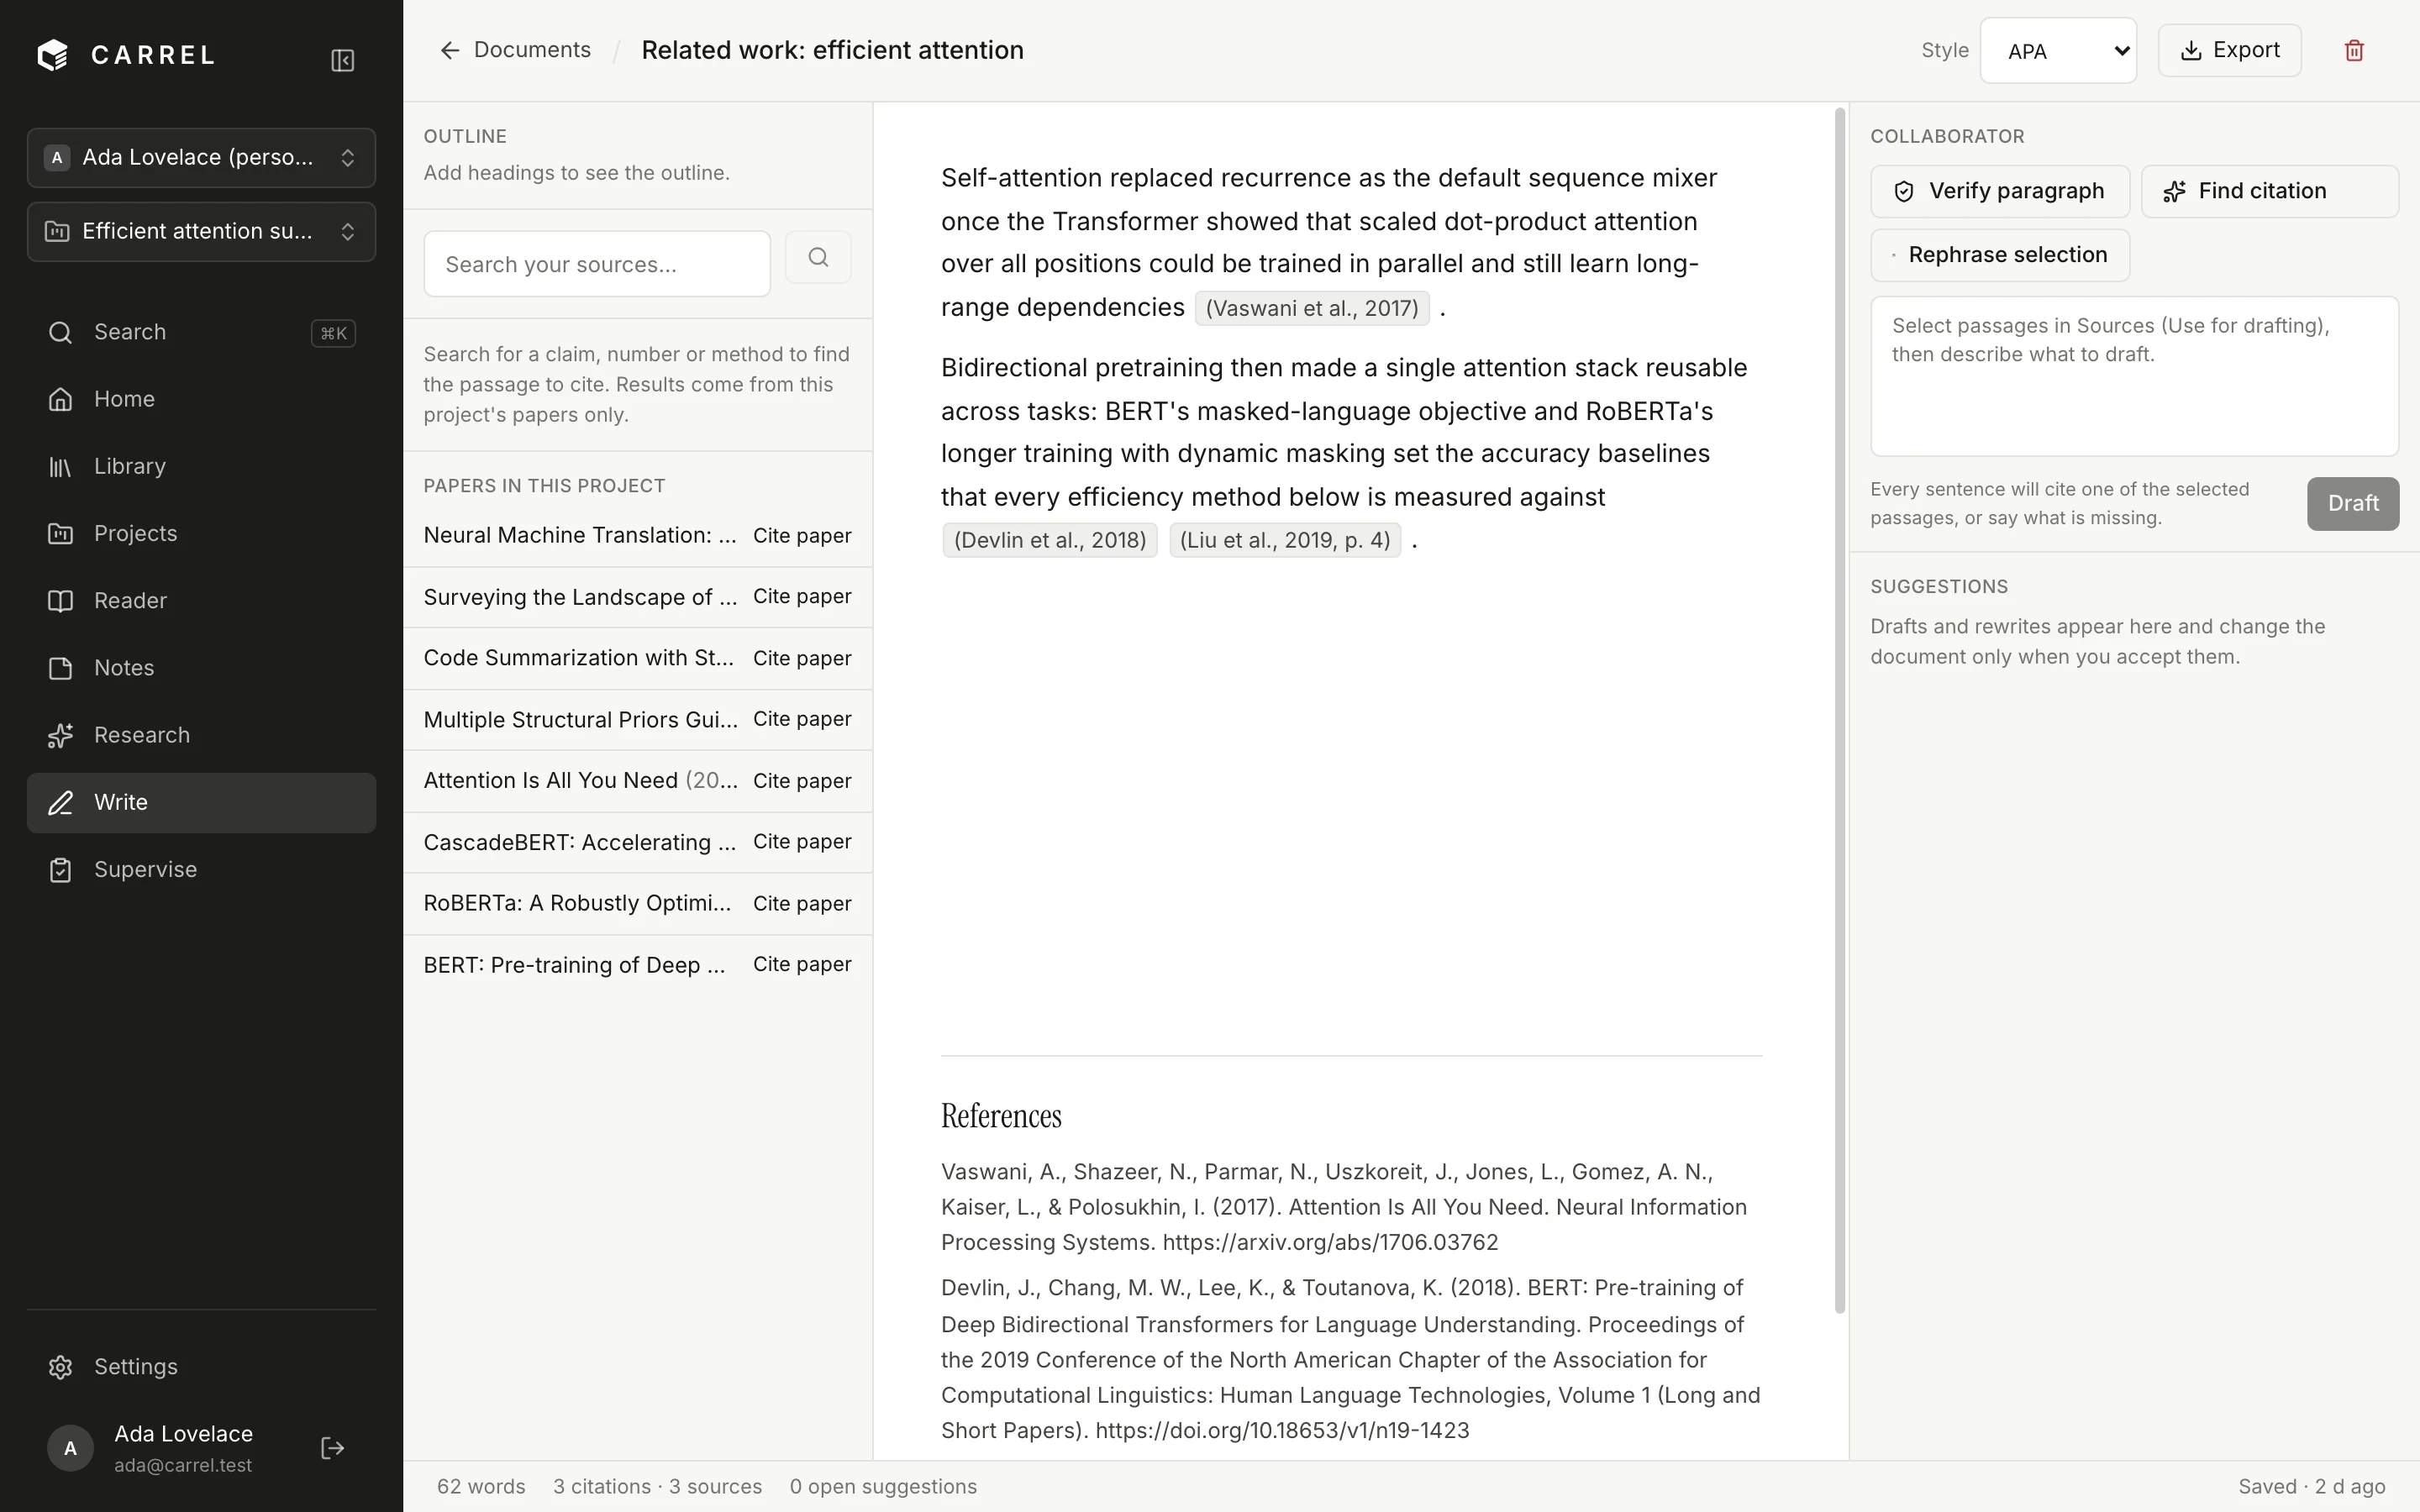2420x1512 pixels.
Task: Click the Research sparkle icon
Action: point(61,735)
